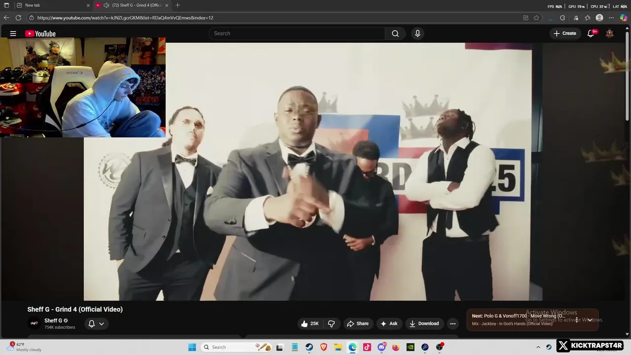The width and height of the screenshot is (631, 355).
Task: Open a new browser tab
Action: click(177, 5)
